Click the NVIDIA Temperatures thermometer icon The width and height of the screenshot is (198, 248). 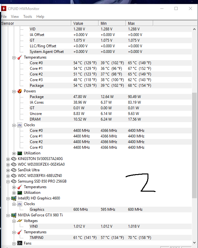point(20,232)
